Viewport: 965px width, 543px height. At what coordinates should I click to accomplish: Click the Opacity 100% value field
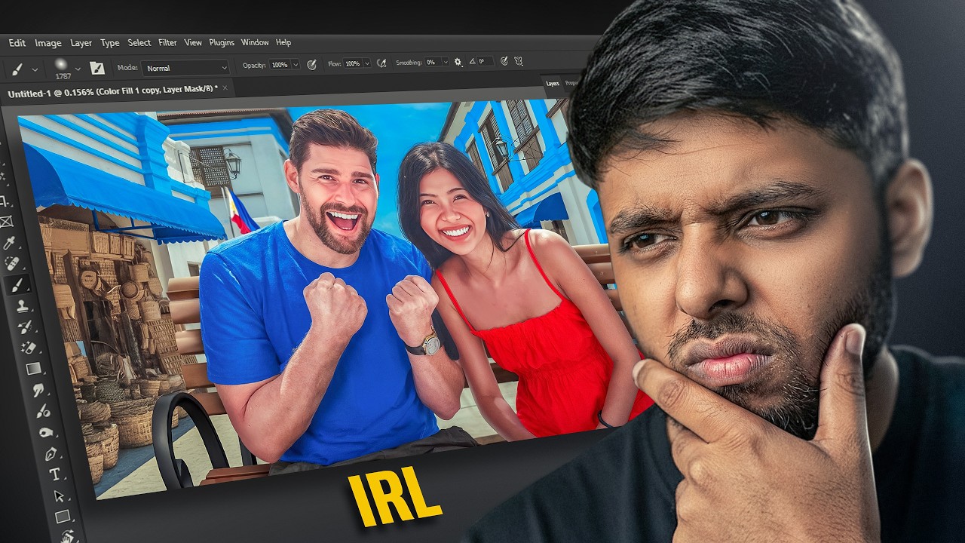click(280, 65)
